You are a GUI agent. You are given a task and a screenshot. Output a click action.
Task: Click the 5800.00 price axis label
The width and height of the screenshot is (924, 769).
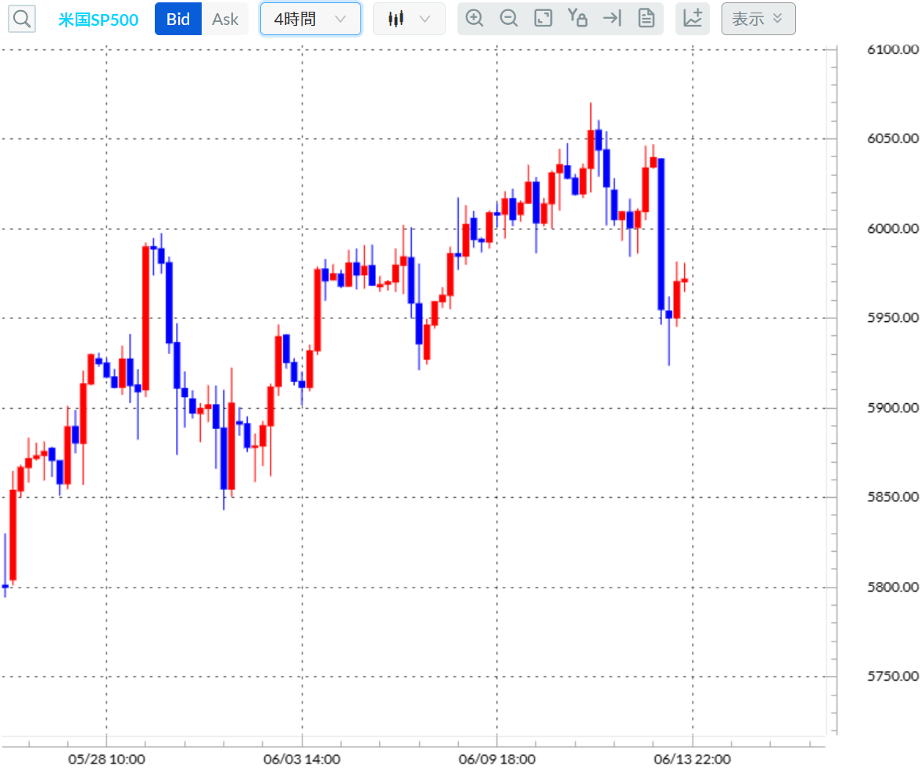coord(893,587)
